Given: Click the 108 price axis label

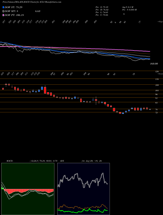Looking at the screenshot, I should click(157, 85).
